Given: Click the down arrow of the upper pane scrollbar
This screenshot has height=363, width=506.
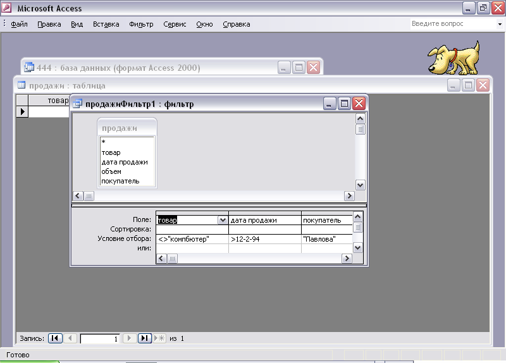Looking at the screenshot, I should point(360,185).
